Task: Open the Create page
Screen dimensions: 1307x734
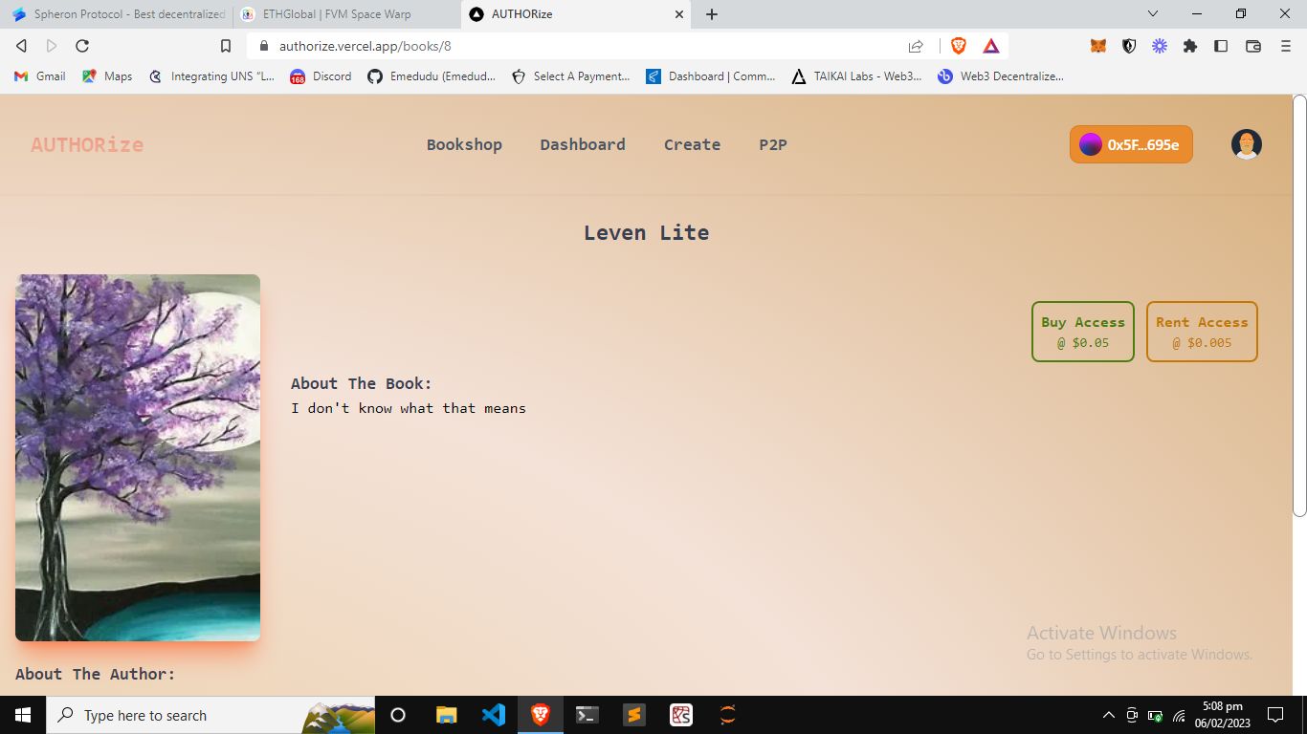Action: click(x=692, y=144)
